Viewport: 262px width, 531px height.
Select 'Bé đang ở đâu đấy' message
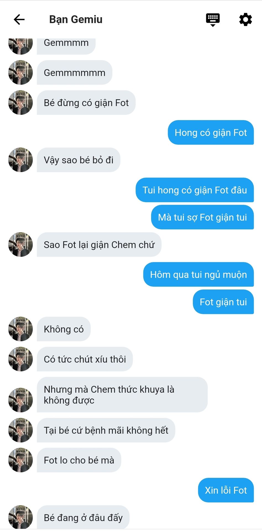(x=83, y=517)
